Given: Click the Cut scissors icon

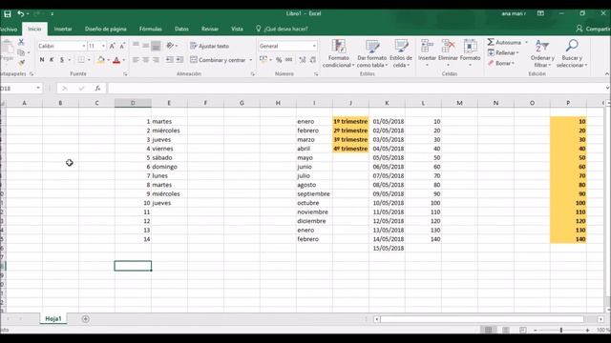Looking at the screenshot, I should (21, 42).
